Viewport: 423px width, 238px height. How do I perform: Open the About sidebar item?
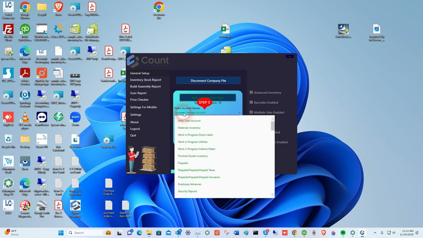pos(134,122)
